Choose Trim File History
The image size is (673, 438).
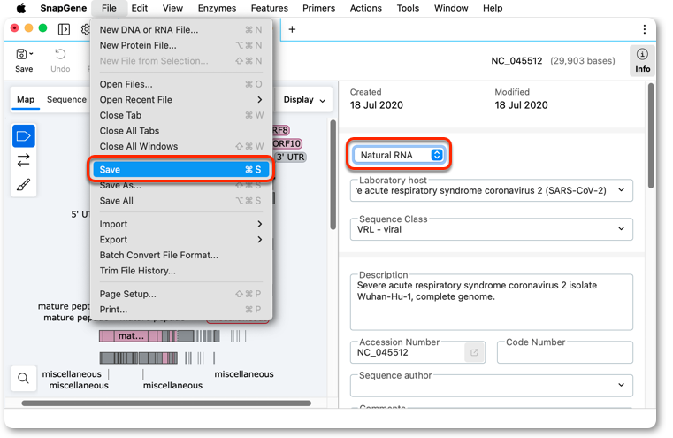(x=180, y=271)
